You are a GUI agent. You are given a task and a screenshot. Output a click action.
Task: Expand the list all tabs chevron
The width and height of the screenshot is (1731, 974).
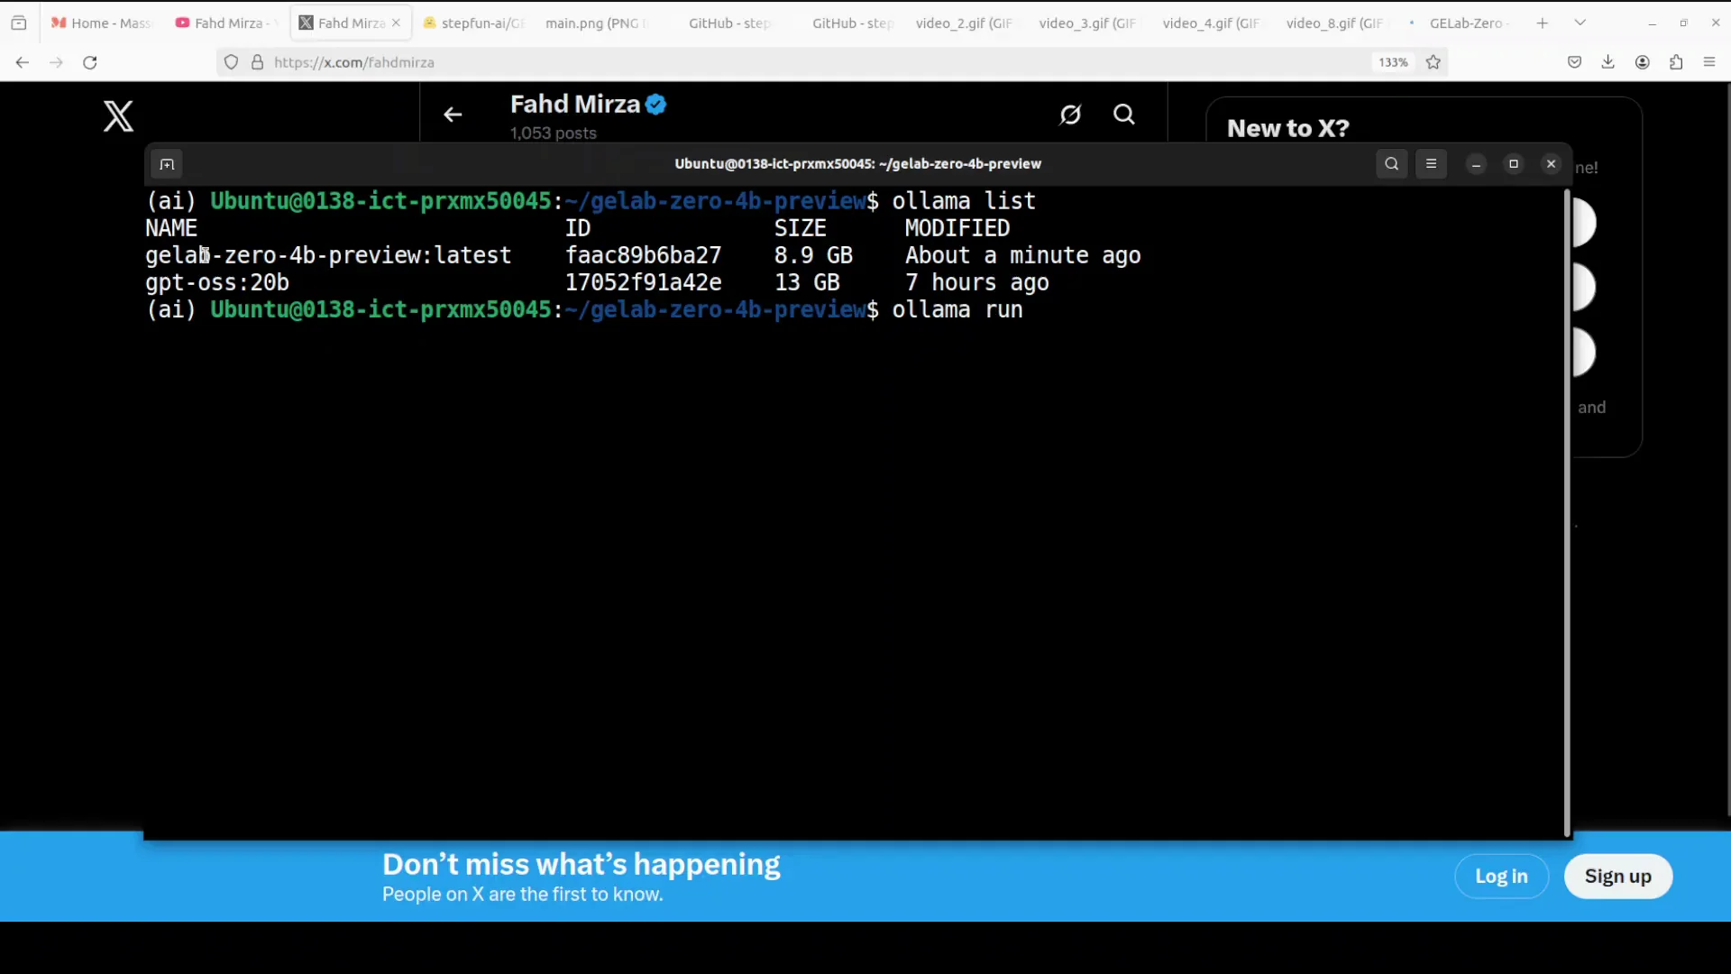(x=1580, y=23)
